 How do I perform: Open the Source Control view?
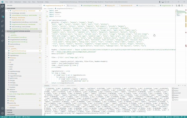point(2,16)
